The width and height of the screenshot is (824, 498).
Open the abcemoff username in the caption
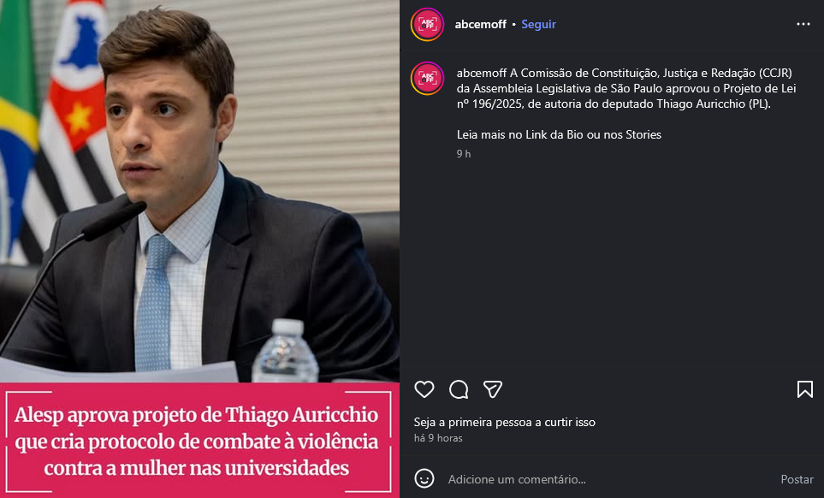(482, 73)
